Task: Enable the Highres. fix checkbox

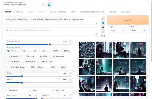Action: pyautogui.click(x=53, y=90)
